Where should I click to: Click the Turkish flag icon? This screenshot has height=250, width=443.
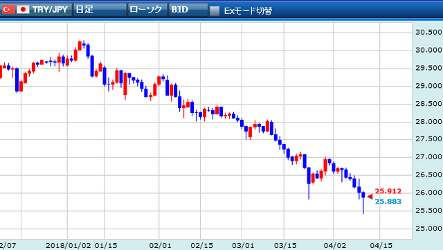[8, 10]
